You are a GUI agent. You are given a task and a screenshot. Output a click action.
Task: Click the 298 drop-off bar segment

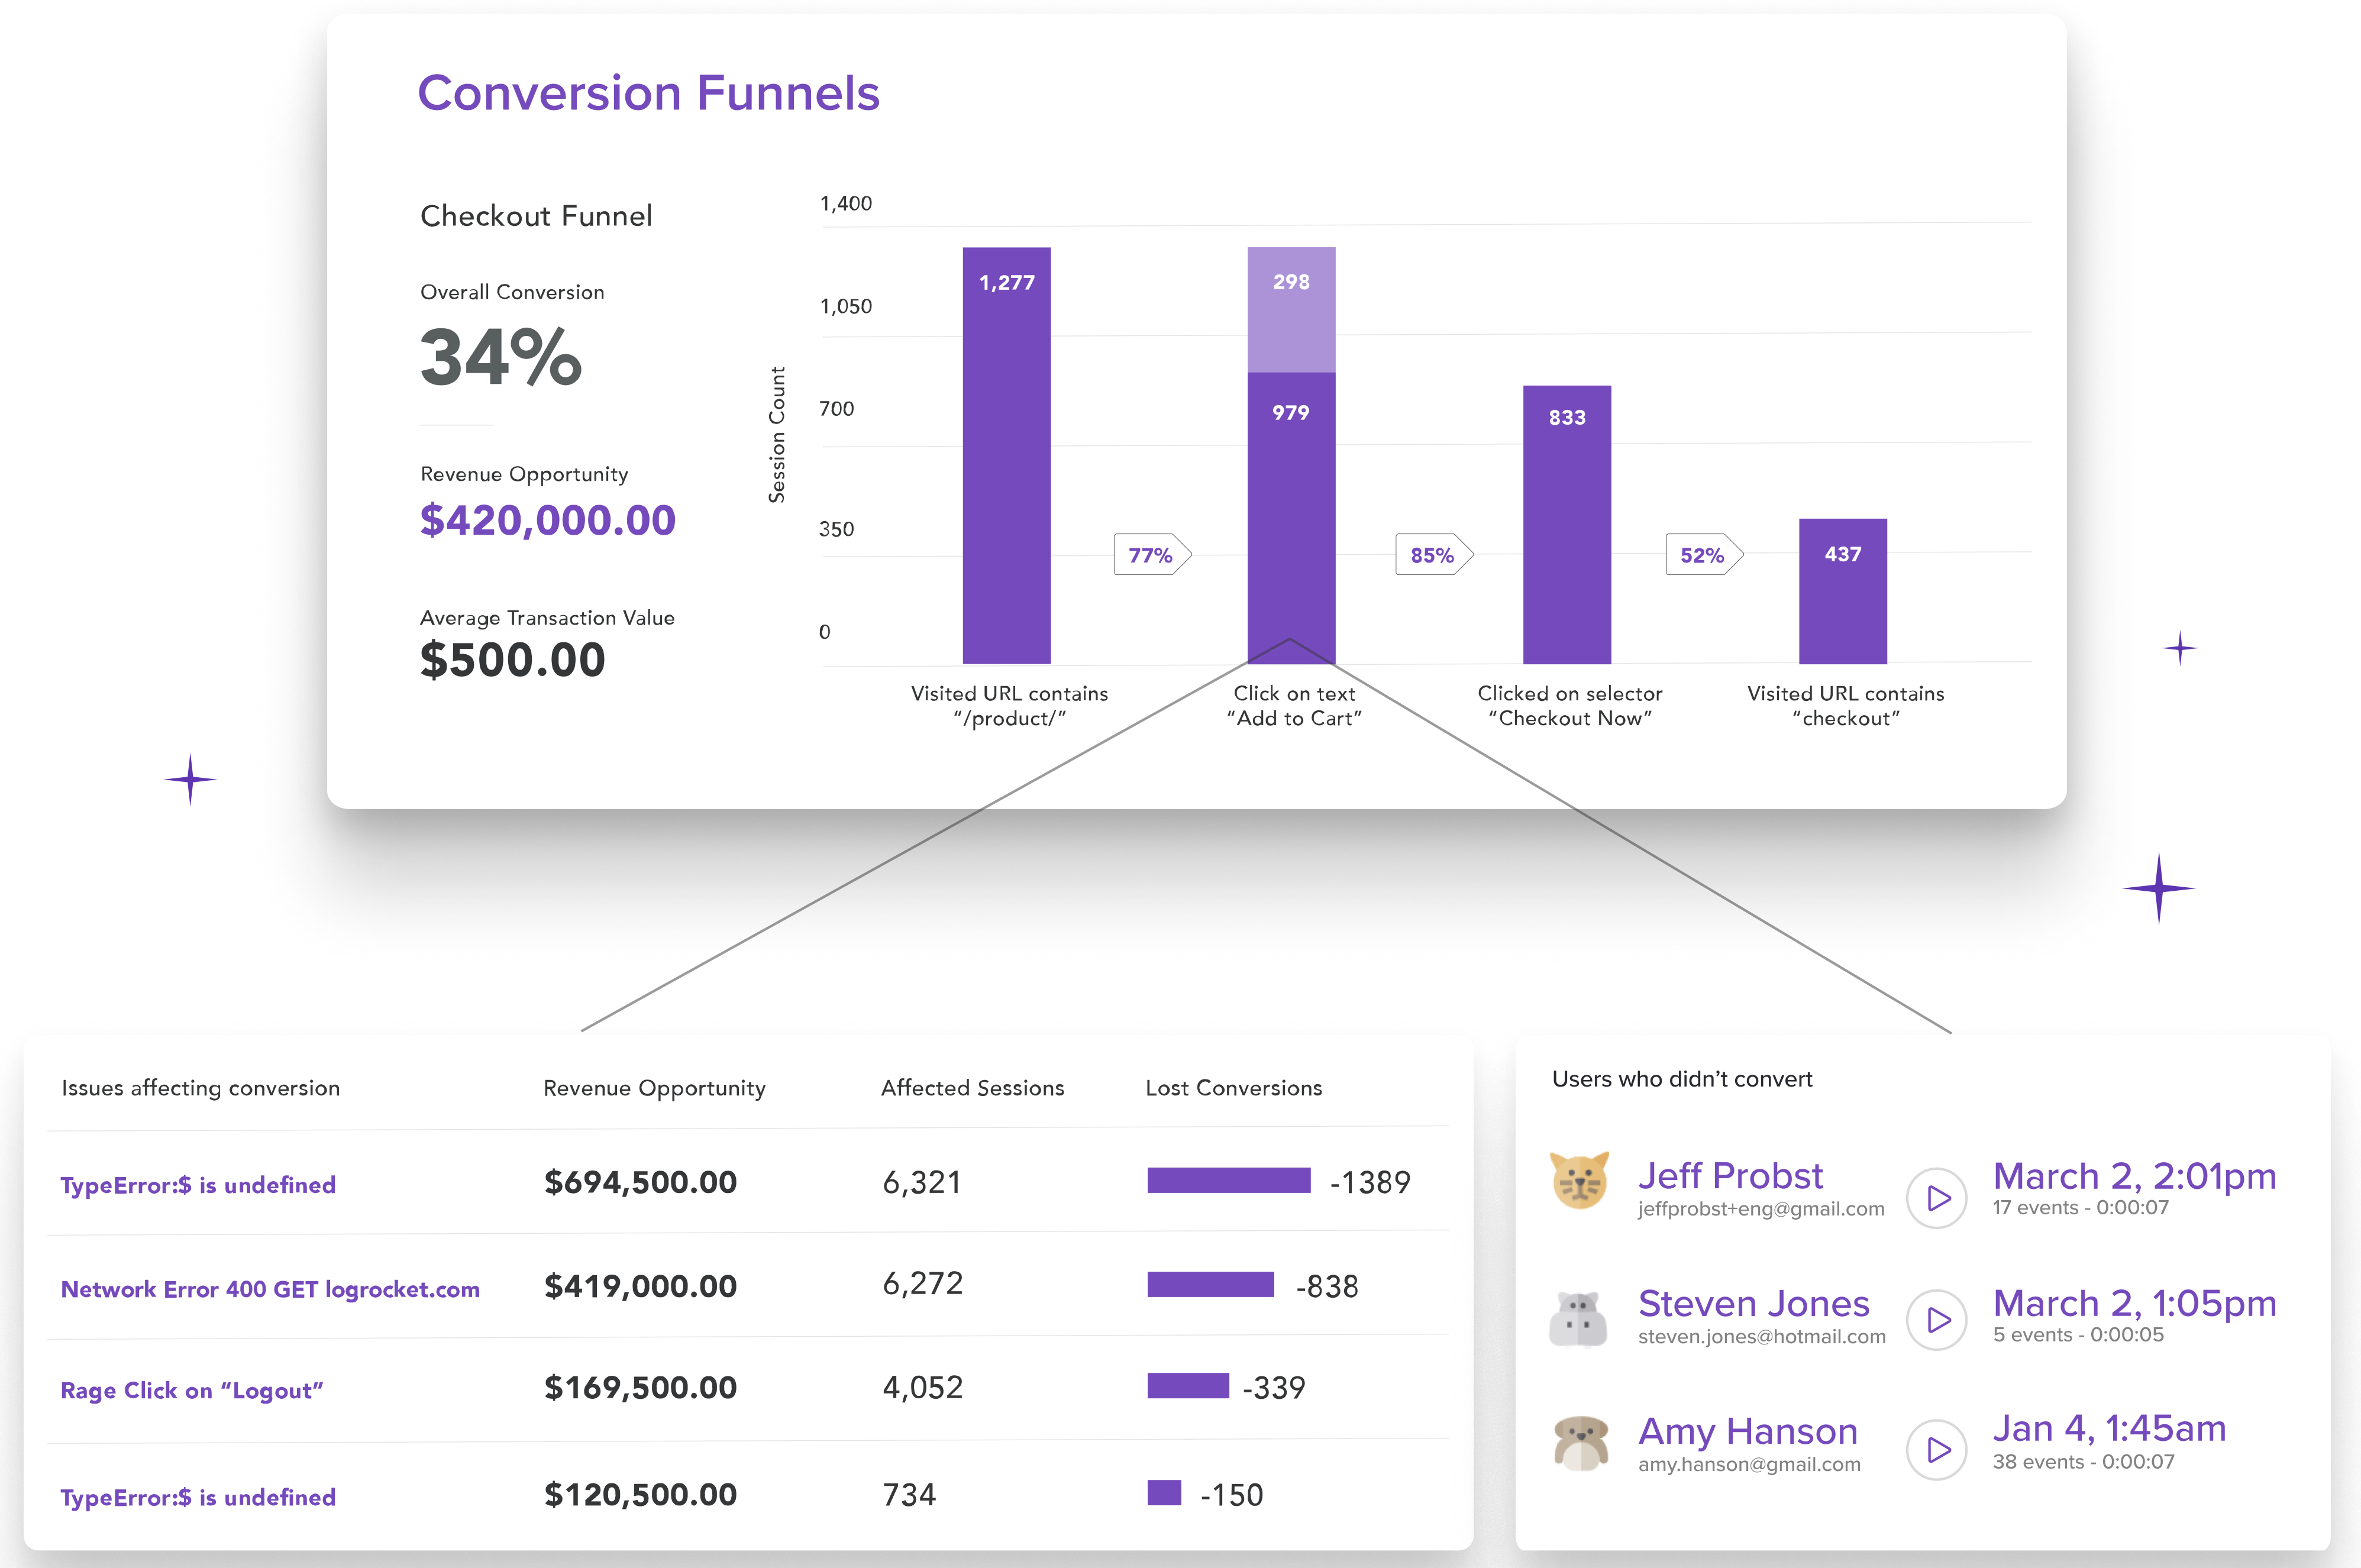coord(1291,310)
